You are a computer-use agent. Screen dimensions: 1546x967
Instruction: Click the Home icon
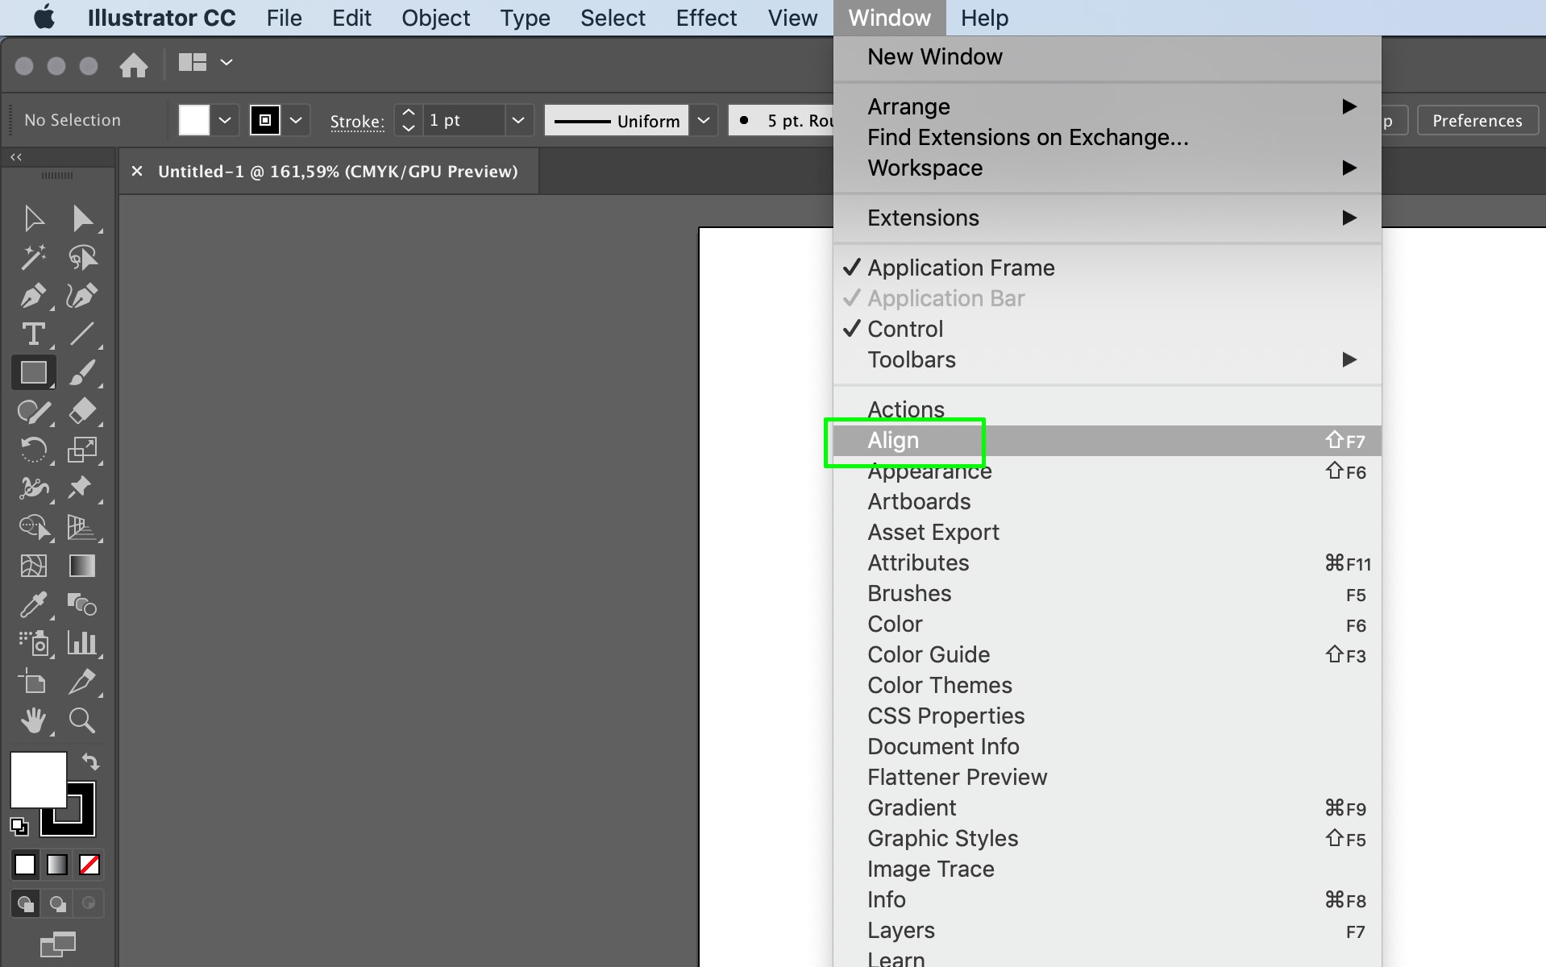click(134, 64)
